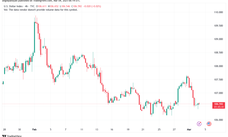Click the 106.000 price axis label
Image resolution: width=228 pixels, height=137 pixels.
[218, 120]
